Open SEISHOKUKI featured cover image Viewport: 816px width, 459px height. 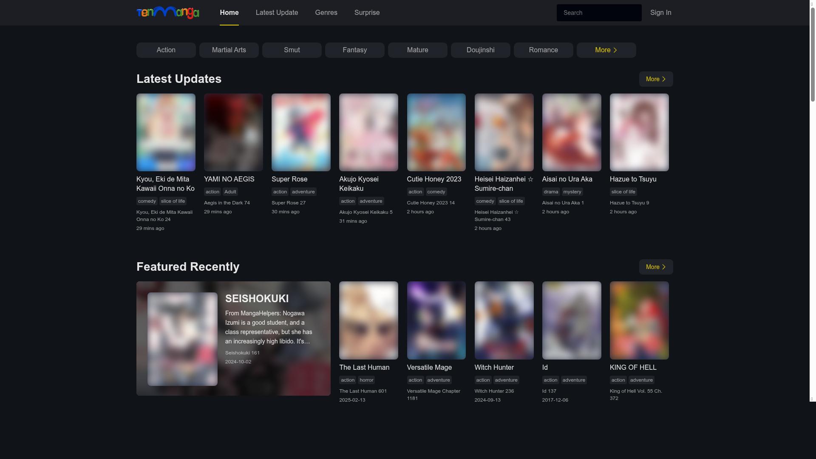(182, 339)
